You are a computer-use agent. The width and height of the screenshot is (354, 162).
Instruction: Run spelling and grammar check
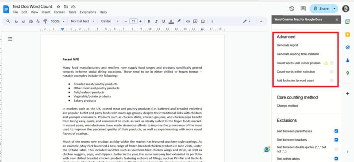coord(38,21)
